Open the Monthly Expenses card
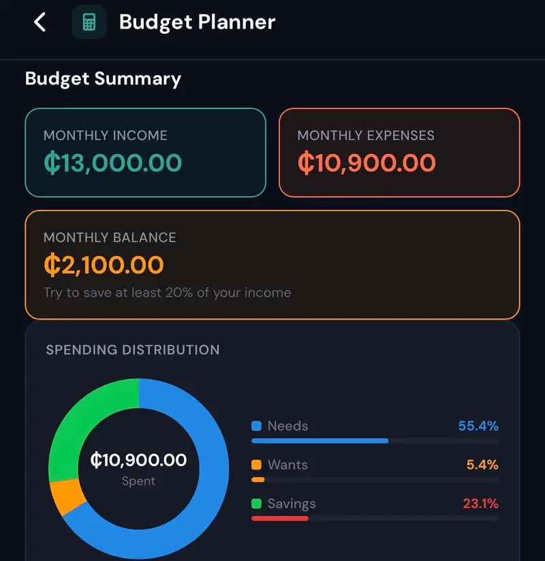The height and width of the screenshot is (561, 545). (x=399, y=153)
